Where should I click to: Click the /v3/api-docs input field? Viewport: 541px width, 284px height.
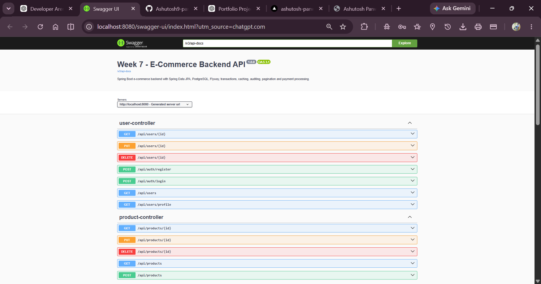click(287, 43)
